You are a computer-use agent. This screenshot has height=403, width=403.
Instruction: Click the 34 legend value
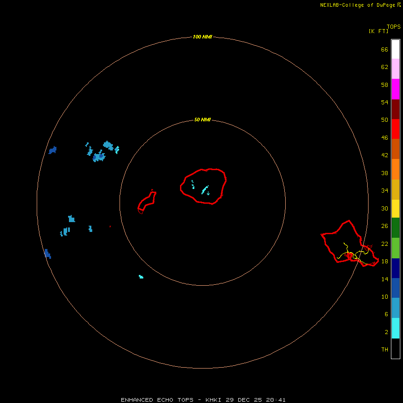[385, 191]
